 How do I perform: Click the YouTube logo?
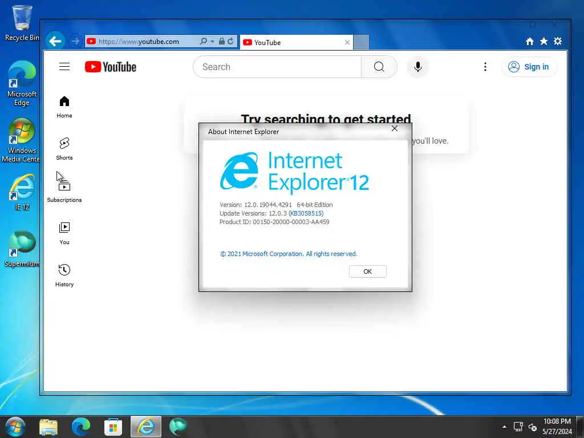coord(111,67)
